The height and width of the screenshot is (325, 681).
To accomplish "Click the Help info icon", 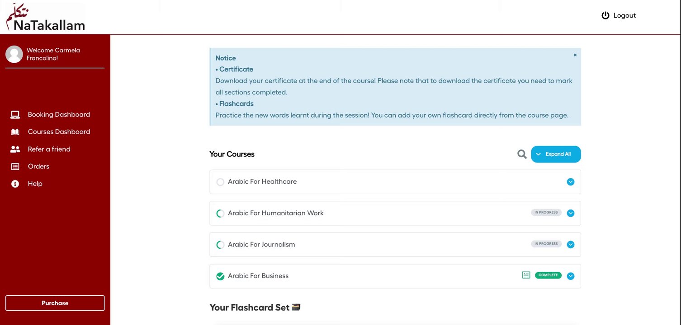I will (15, 184).
